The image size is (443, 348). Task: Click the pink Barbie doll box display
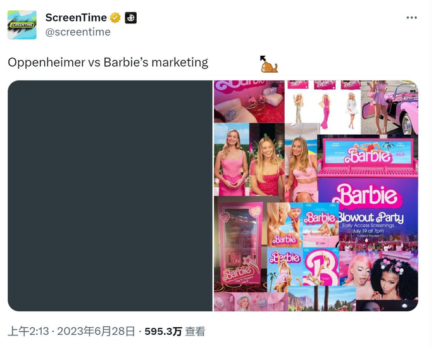(240, 244)
